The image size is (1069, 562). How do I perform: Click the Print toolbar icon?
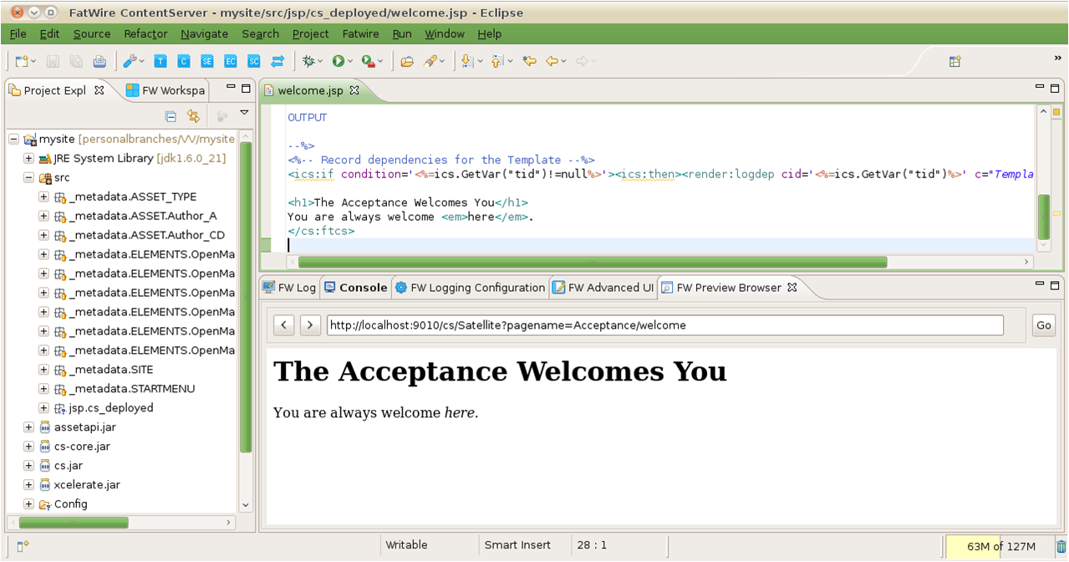point(99,61)
